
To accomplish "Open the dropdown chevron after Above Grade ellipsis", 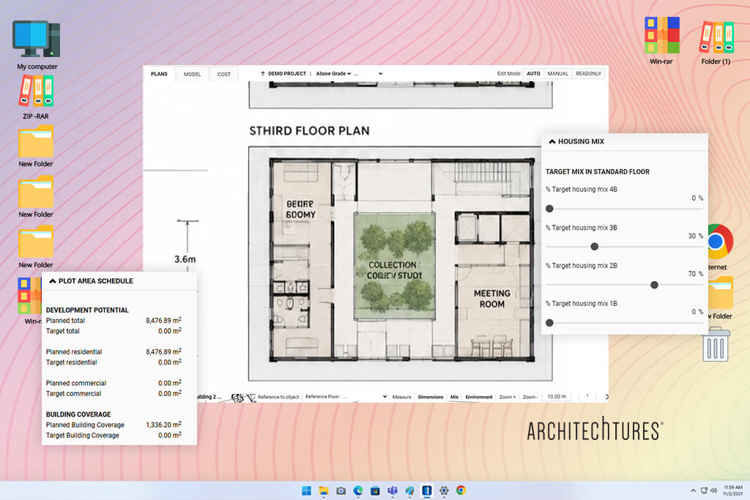I will pyautogui.click(x=380, y=74).
